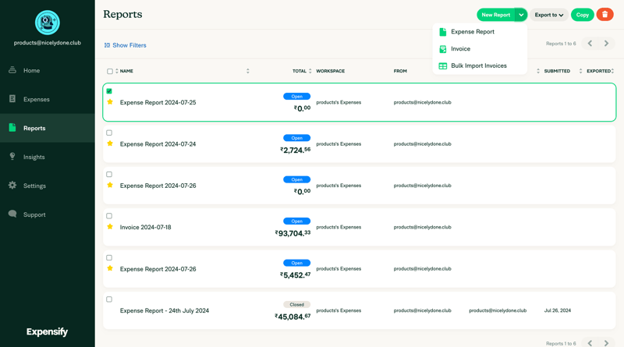Image resolution: width=624 pixels, height=347 pixels.
Task: Click the account email under avatar
Action: pyautogui.click(x=48, y=43)
